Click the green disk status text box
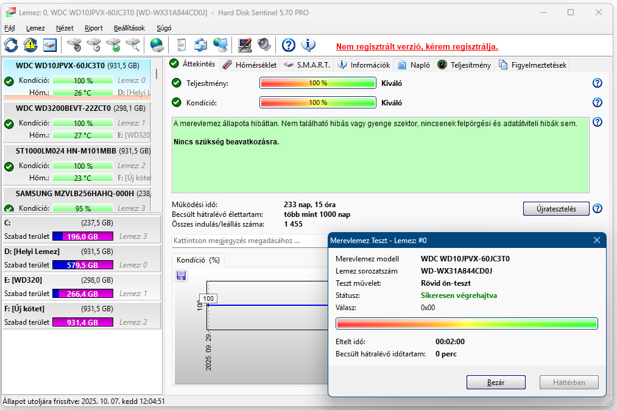Image resolution: width=617 pixels, height=410 pixels. 381,155
